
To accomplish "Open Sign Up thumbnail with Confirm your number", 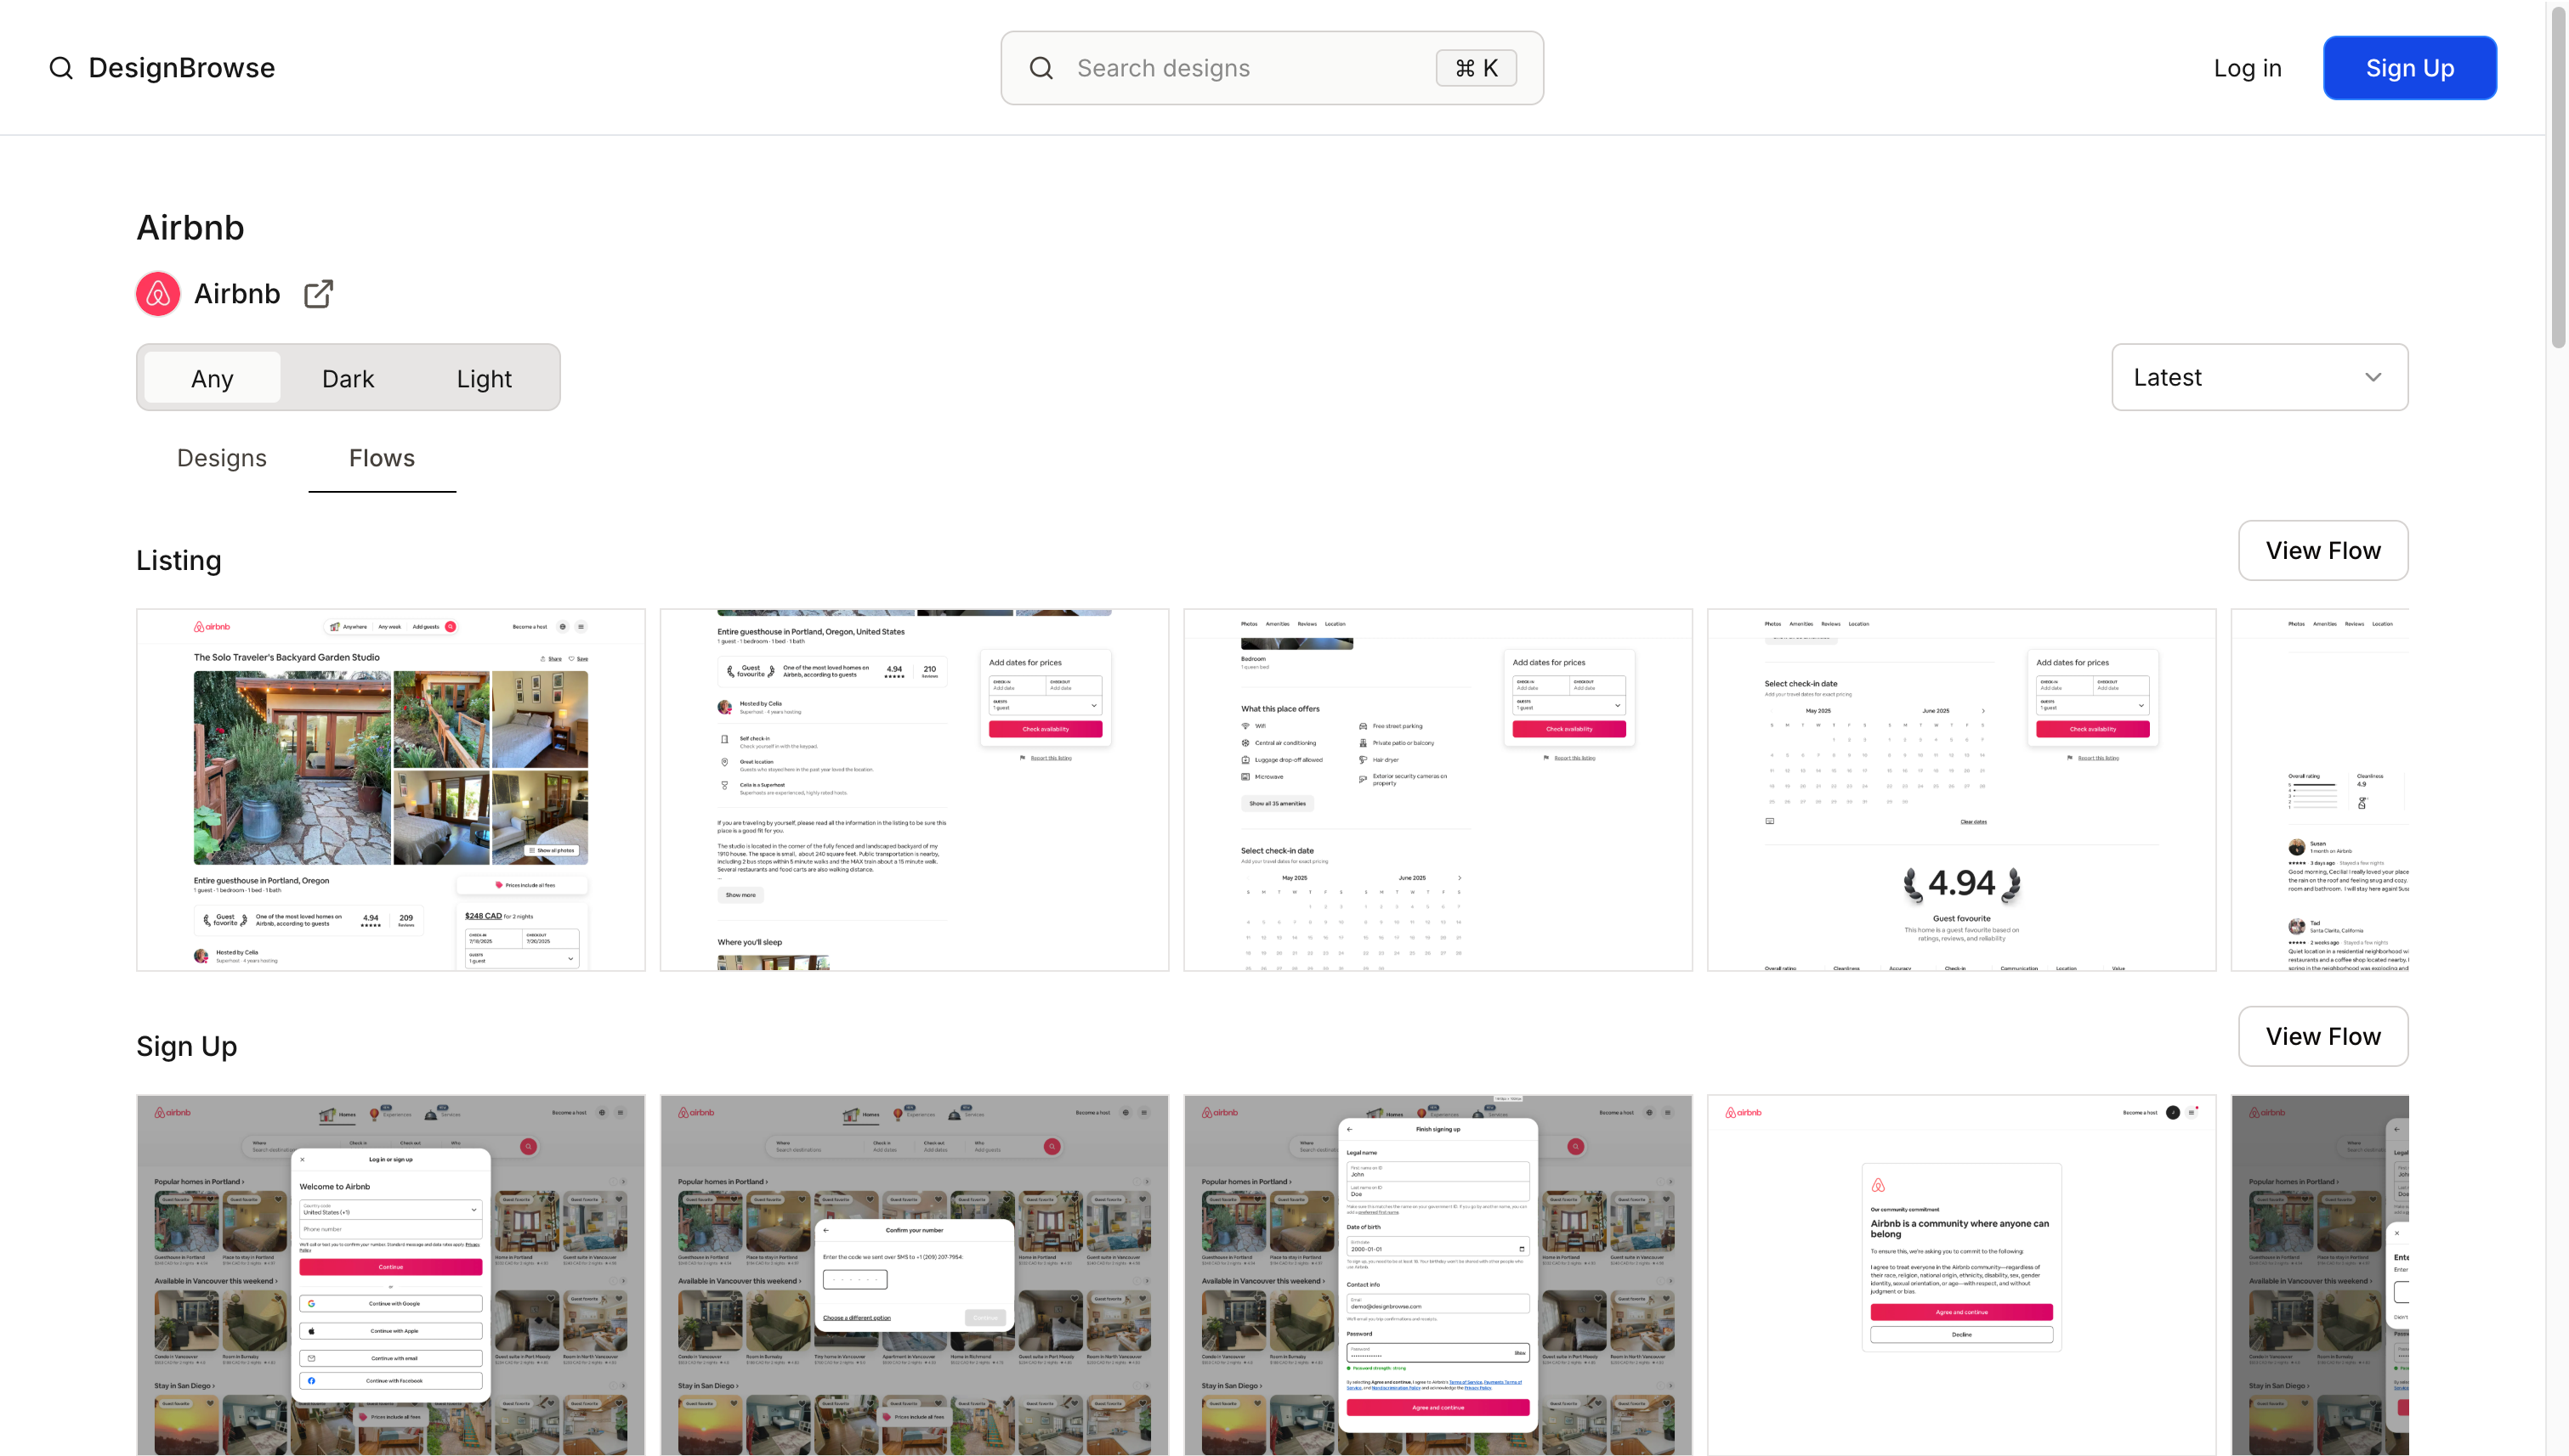I will point(915,1275).
